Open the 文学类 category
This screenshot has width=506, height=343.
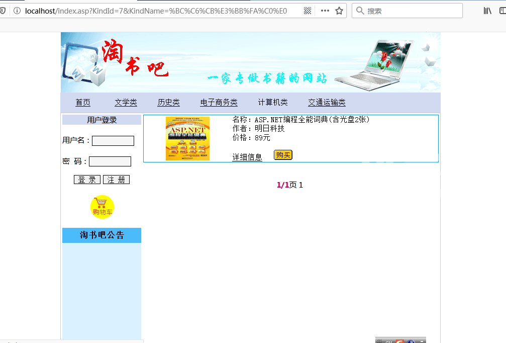(126, 103)
